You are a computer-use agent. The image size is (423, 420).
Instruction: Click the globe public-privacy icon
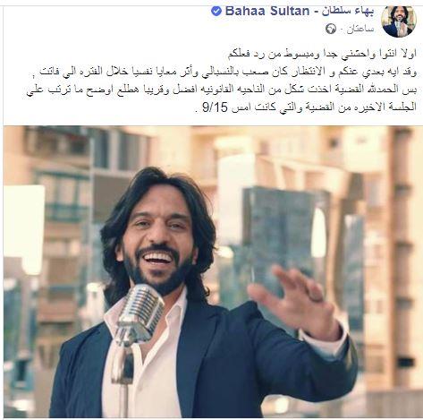coord(331,29)
